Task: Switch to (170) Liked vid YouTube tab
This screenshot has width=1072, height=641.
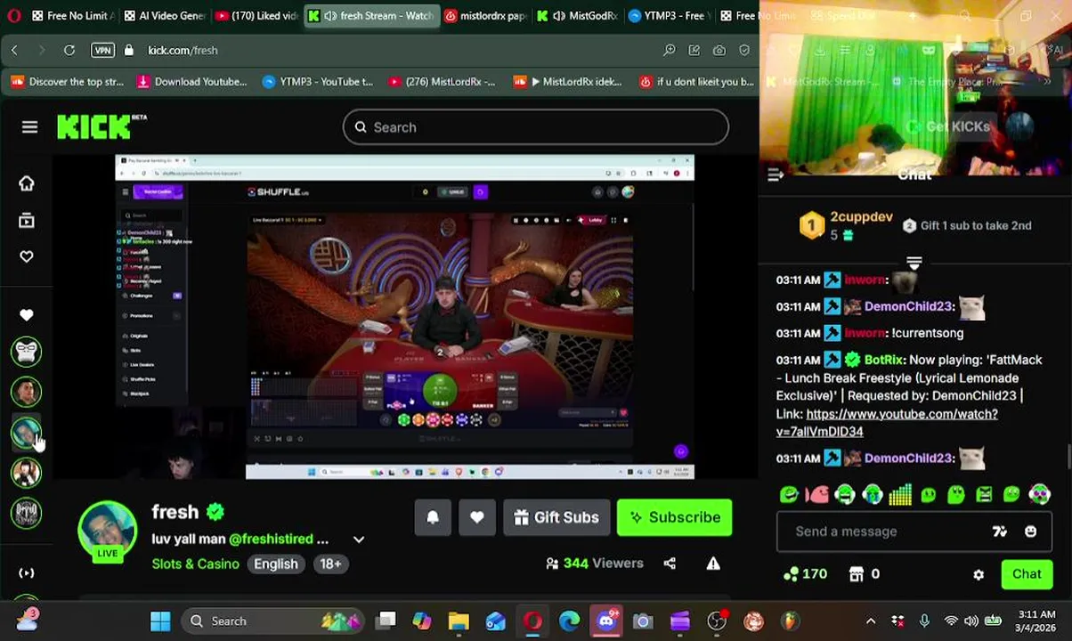Action: [256, 16]
